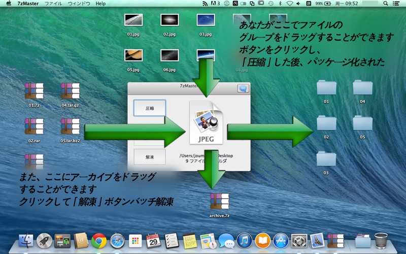Select the archive.7z file icon
The width and height of the screenshot is (406, 254).
click(220, 201)
